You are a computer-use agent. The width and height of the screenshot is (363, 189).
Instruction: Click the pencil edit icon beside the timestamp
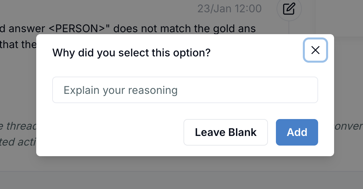(x=289, y=9)
